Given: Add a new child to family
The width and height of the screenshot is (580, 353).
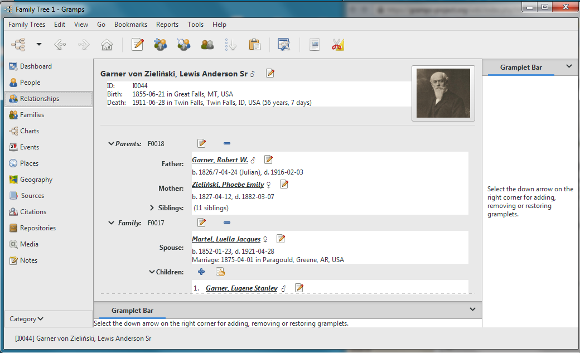Looking at the screenshot, I should (x=201, y=272).
